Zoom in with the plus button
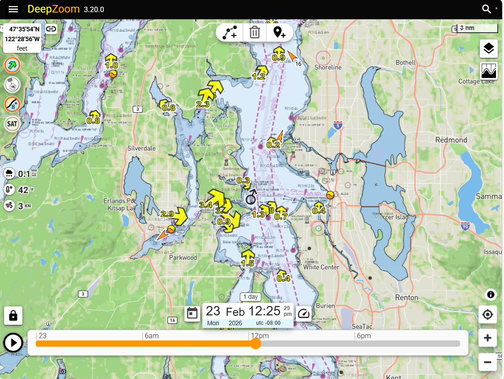The image size is (504, 379). click(x=488, y=338)
